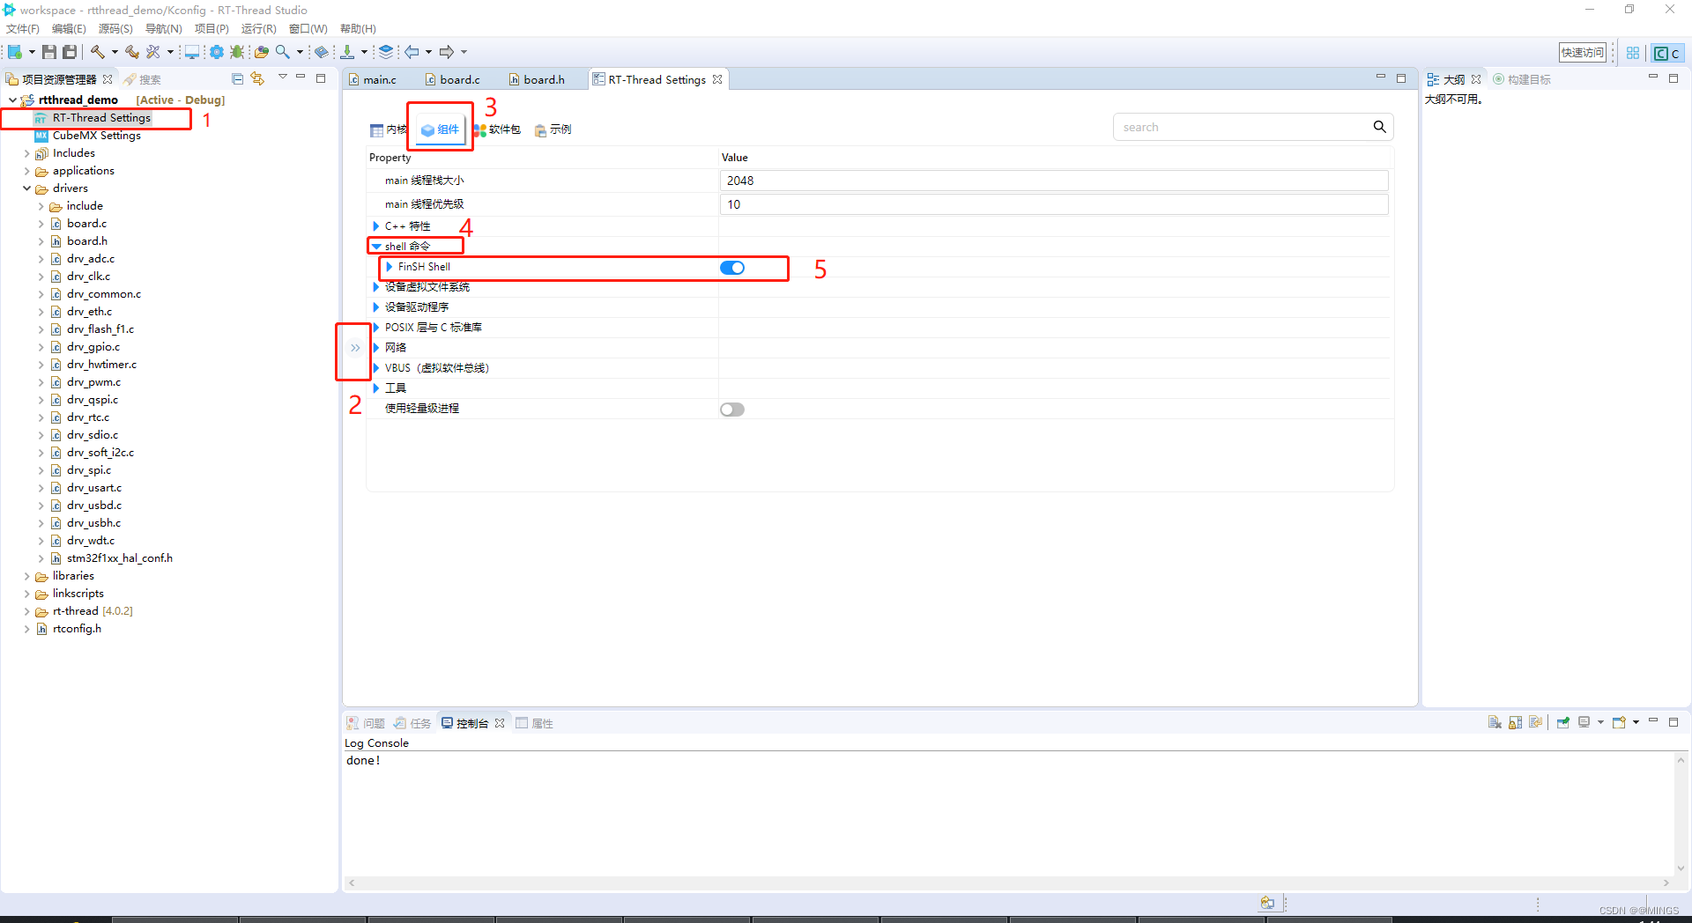Viewport: 1692px width, 923px height.
Task: Click the blue layers stack toolbar icon
Action: (386, 52)
